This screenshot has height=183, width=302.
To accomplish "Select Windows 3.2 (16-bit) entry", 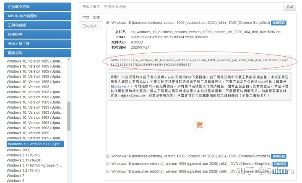I will (23, 170).
